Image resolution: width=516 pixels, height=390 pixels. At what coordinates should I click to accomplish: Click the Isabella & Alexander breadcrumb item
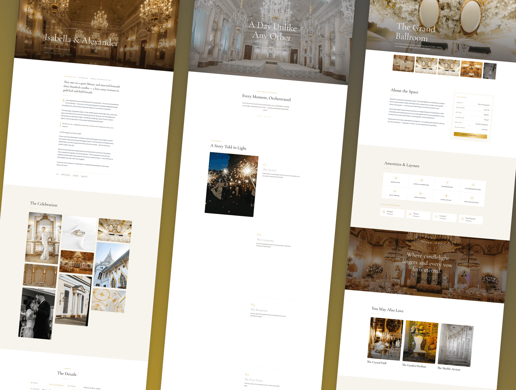(x=70, y=29)
